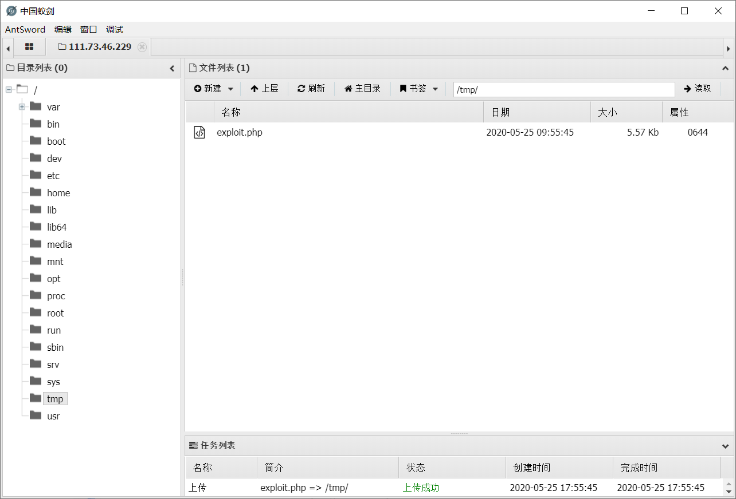Click the 任务列表 panel list icon
Image resolution: width=736 pixels, height=499 pixels.
point(194,446)
